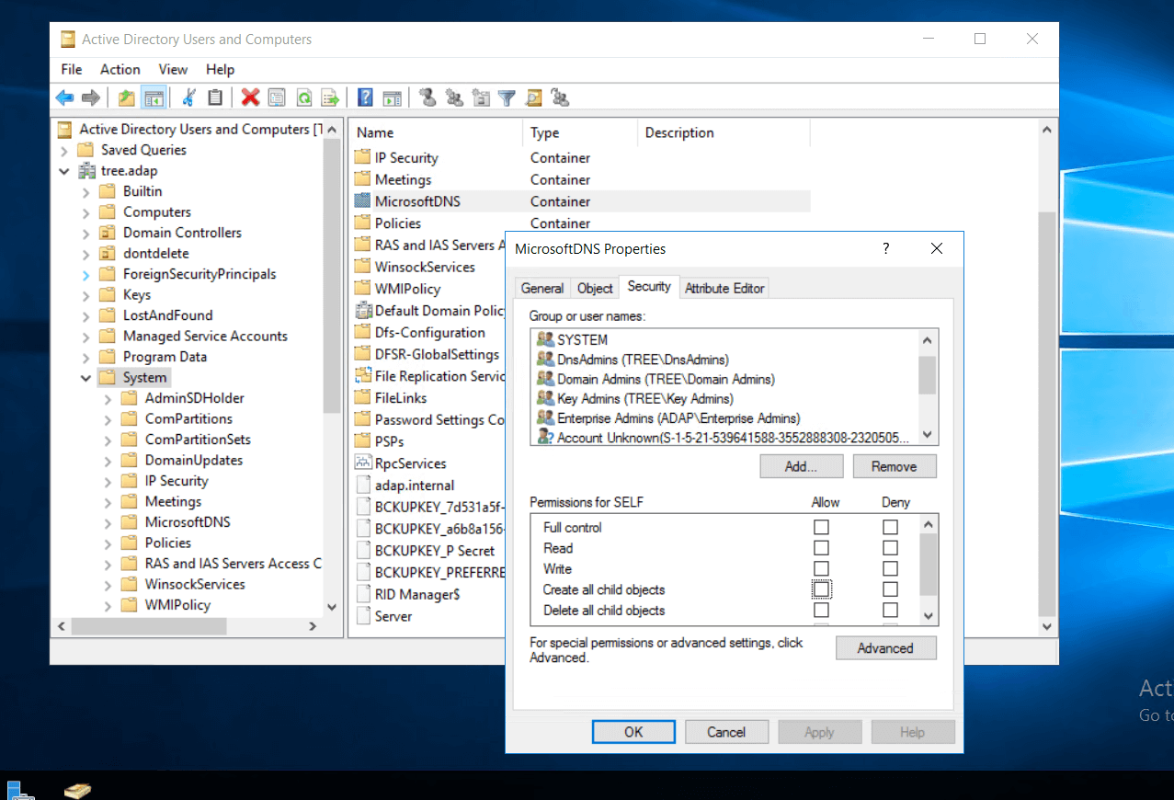Screen dimensions: 1174x800
Task: Check the Deny box for Write
Action: pyautogui.click(x=890, y=569)
